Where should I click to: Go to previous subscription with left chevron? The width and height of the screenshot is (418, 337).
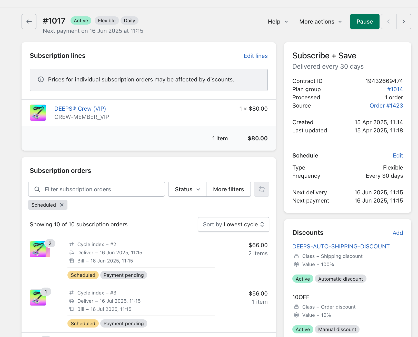pyautogui.click(x=389, y=22)
